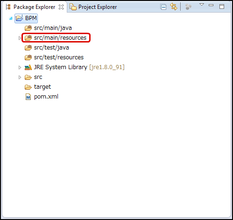The height and width of the screenshot is (220, 233).
Task: Select the pom.xml file
Action: point(46,97)
